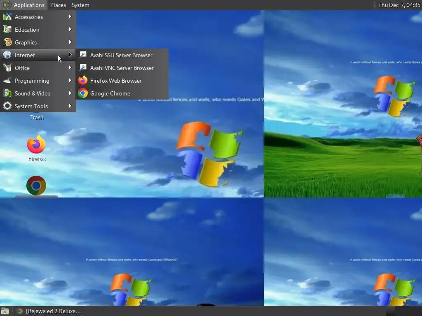
Task: Launch Firefox Web Browser from submenu
Action: coord(122,81)
